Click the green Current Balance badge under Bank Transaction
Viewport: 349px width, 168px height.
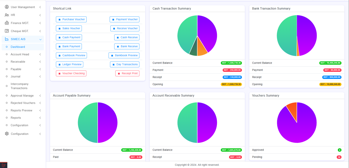pyautogui.click(x=330, y=63)
